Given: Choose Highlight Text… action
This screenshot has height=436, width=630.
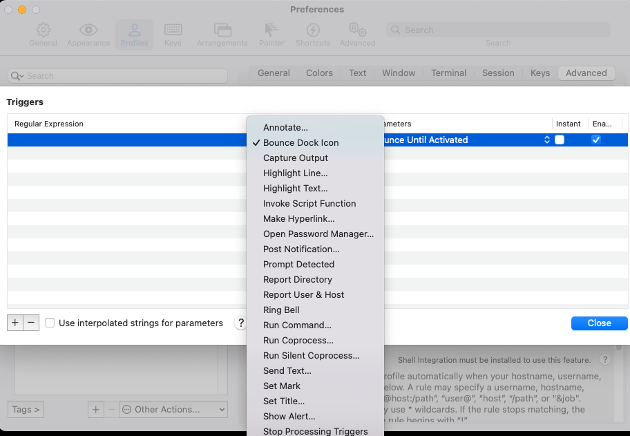Looking at the screenshot, I should tap(316, 188).
